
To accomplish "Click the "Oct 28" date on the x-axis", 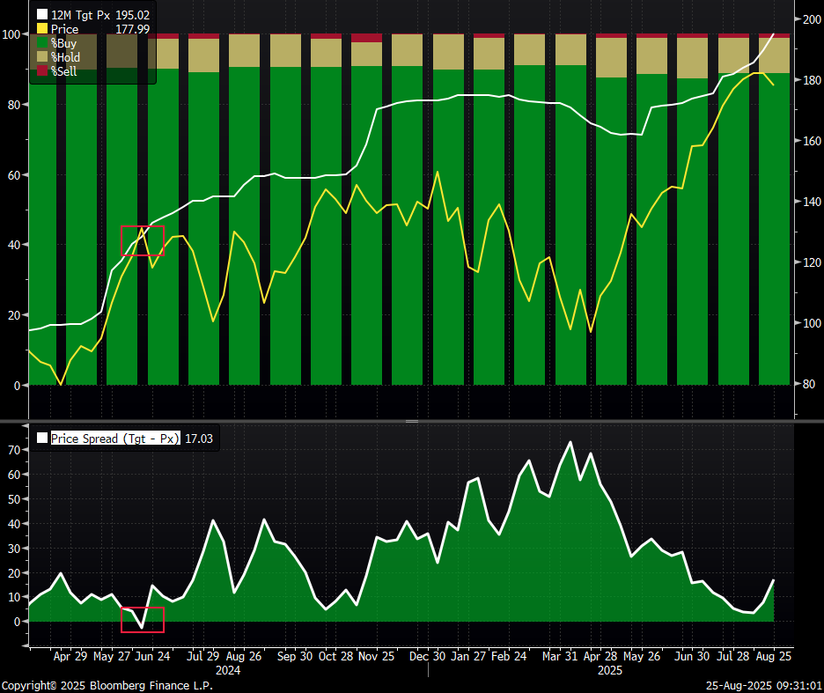I will [x=335, y=656].
